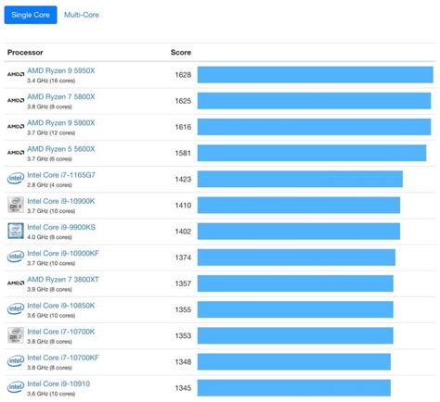Screen dimensions: 440x402
Task: Click the Intel logo beside Core i9-10900KF
Action: 16,257
